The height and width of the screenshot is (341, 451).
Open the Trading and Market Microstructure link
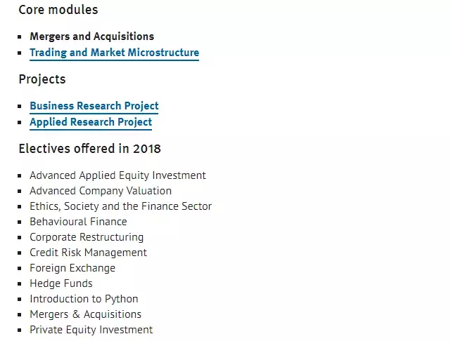tap(114, 53)
